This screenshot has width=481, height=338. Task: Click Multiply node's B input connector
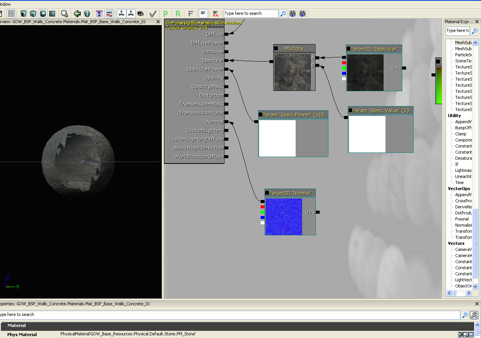(x=317, y=65)
